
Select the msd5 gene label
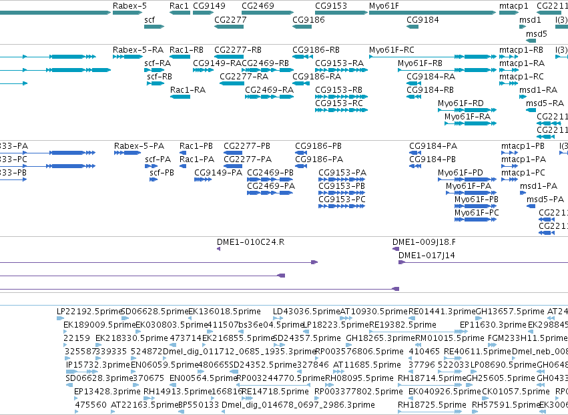point(537,33)
